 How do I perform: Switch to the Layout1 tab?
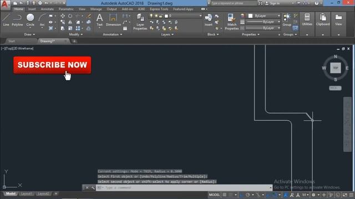(27, 193)
